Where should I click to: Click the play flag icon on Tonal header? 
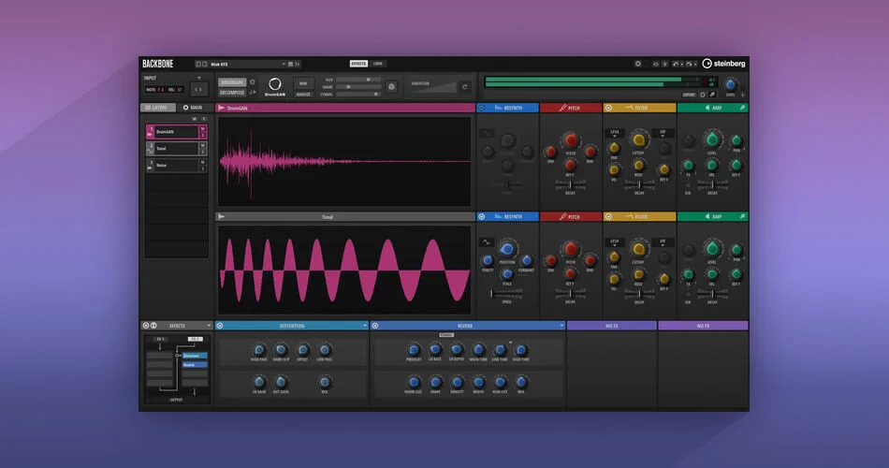tap(221, 217)
